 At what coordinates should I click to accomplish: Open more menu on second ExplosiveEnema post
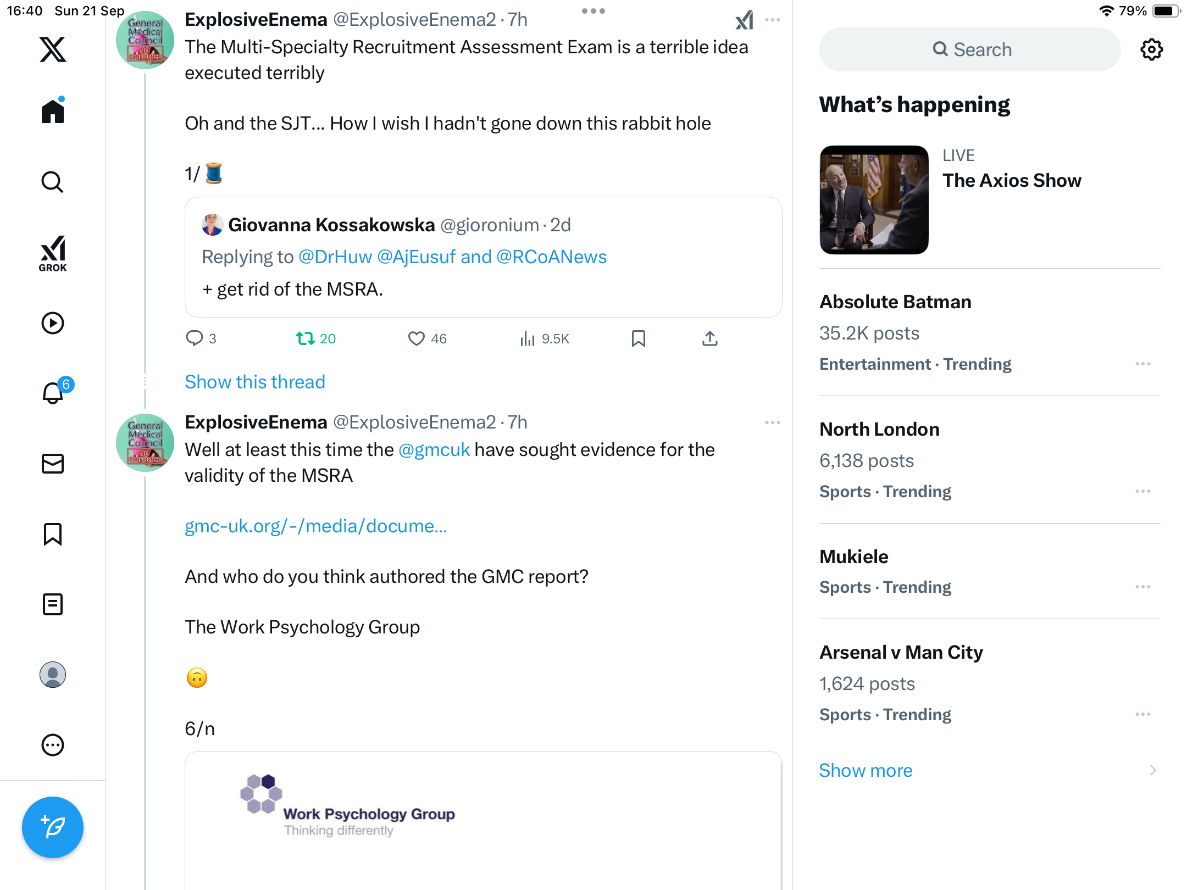tap(772, 422)
